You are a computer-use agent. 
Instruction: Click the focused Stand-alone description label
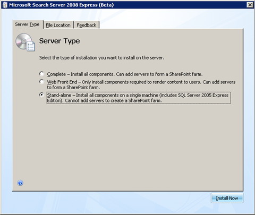pyautogui.click(x=139, y=98)
